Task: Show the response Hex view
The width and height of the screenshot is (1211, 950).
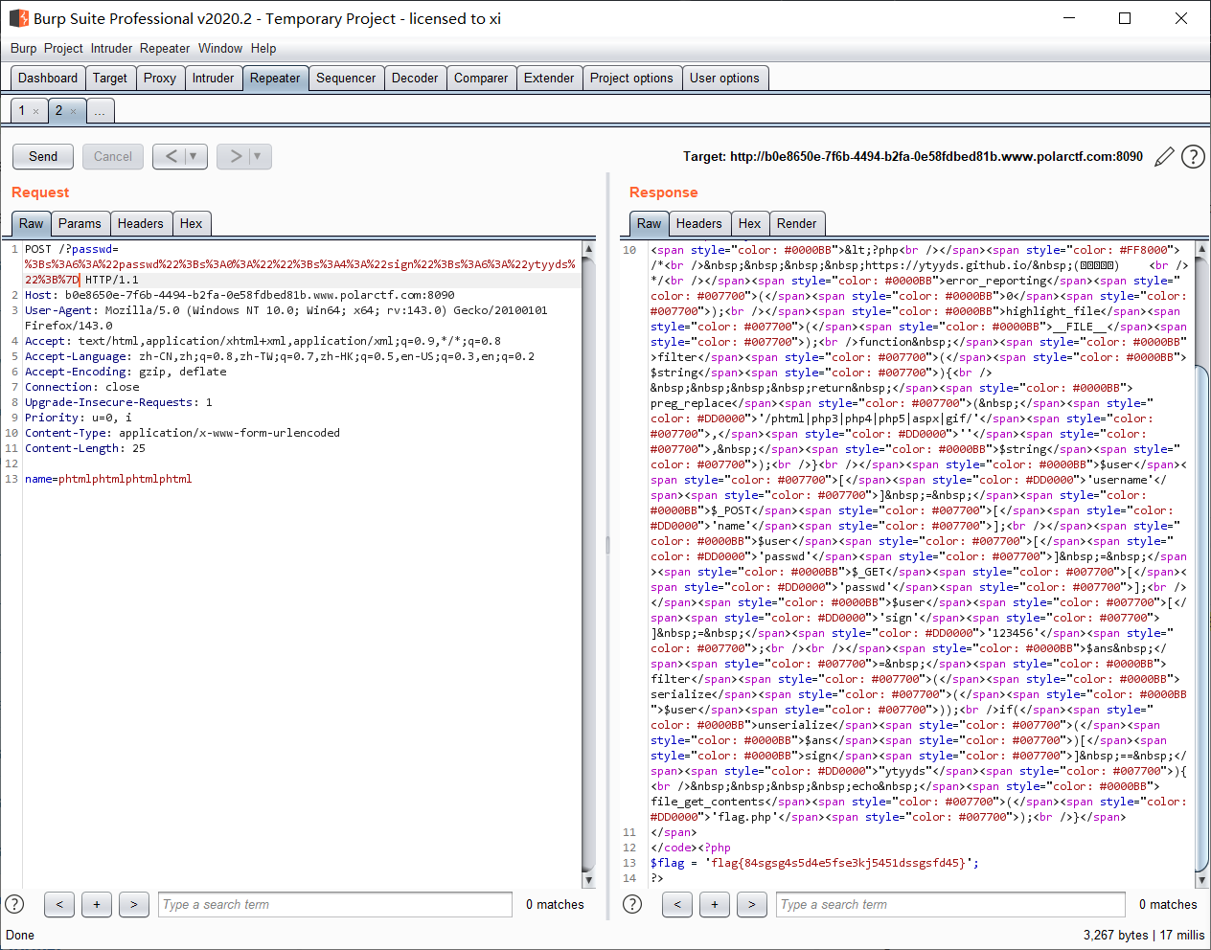Action: [x=750, y=224]
